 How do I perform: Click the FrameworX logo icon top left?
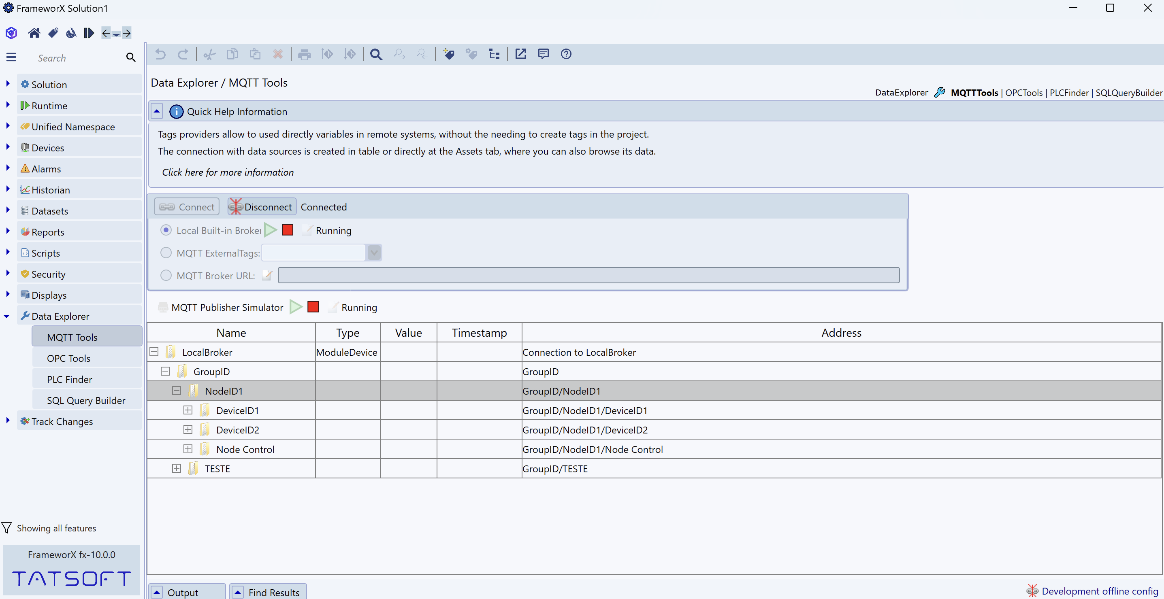click(x=11, y=33)
